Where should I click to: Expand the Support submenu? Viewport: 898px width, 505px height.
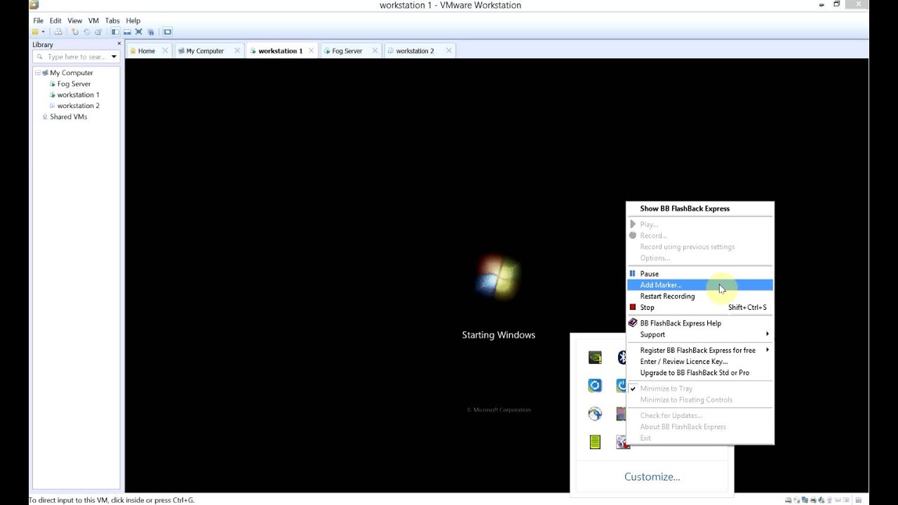pos(700,335)
